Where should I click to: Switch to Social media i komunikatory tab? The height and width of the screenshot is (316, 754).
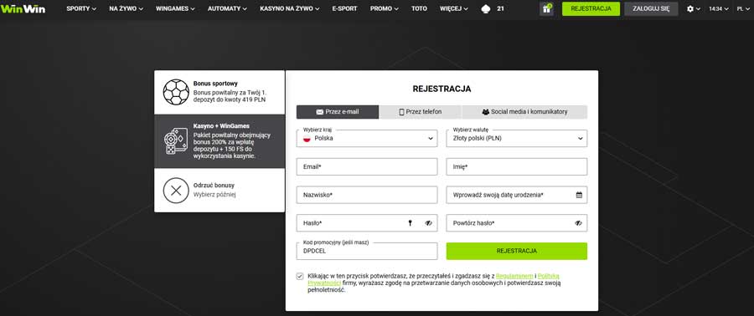click(524, 112)
